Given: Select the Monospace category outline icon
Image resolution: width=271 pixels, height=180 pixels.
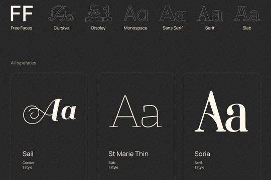Looking at the screenshot, I should pos(135,13).
